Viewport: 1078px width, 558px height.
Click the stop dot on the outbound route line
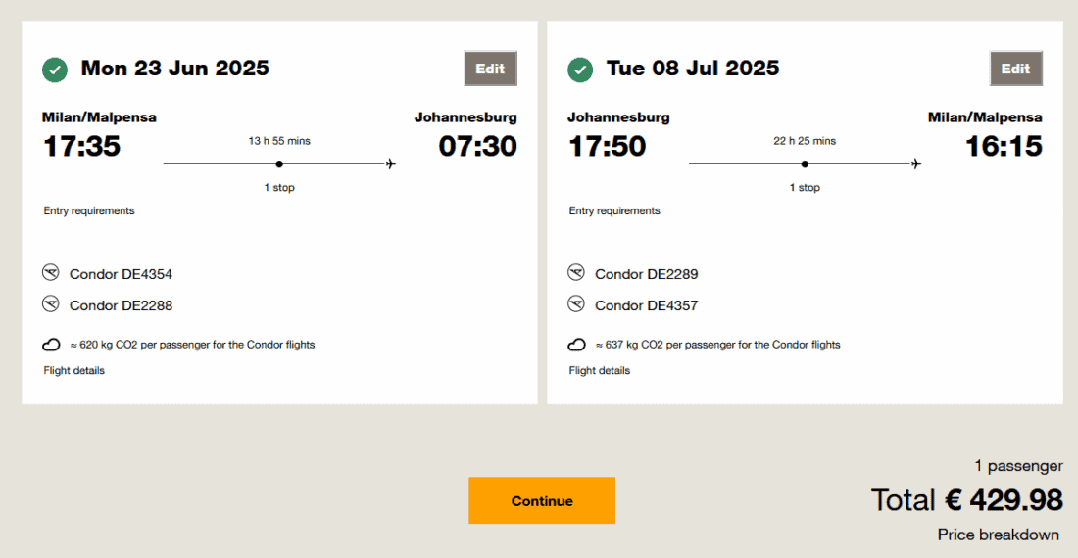click(x=279, y=163)
